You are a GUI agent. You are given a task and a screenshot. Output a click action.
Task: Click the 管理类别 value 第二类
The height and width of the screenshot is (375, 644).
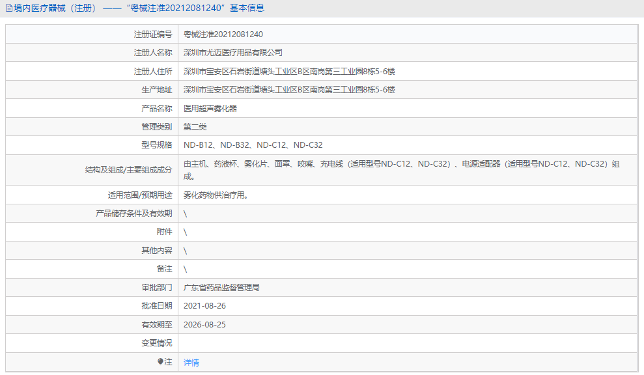(196, 126)
